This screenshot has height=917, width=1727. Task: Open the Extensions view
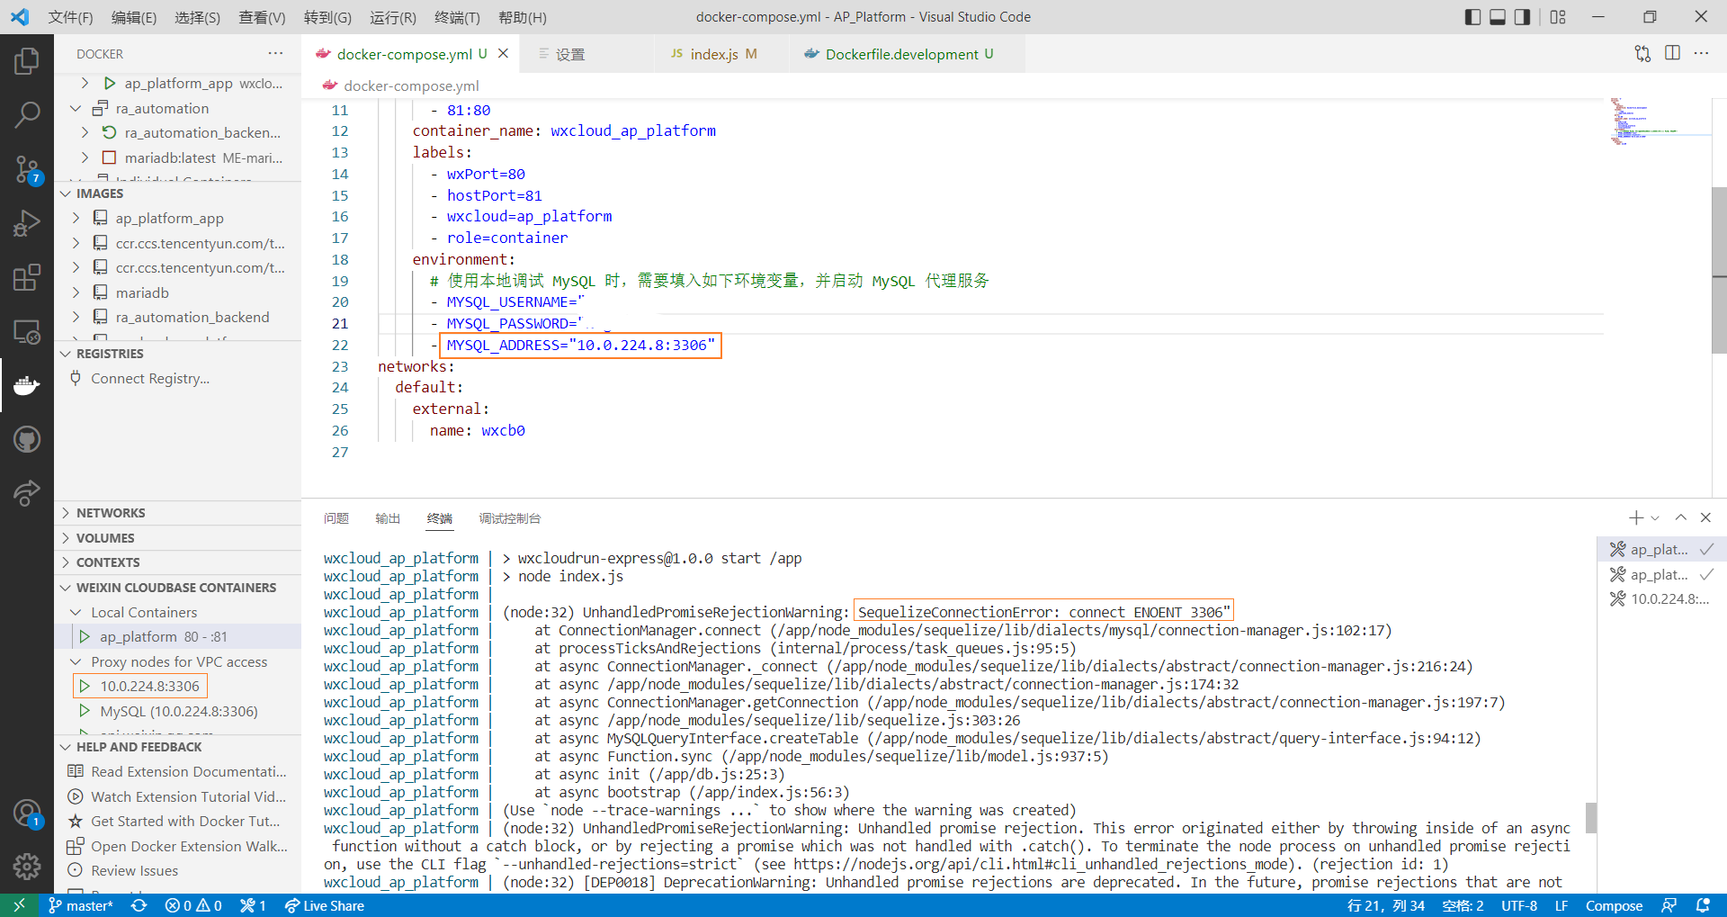click(27, 277)
